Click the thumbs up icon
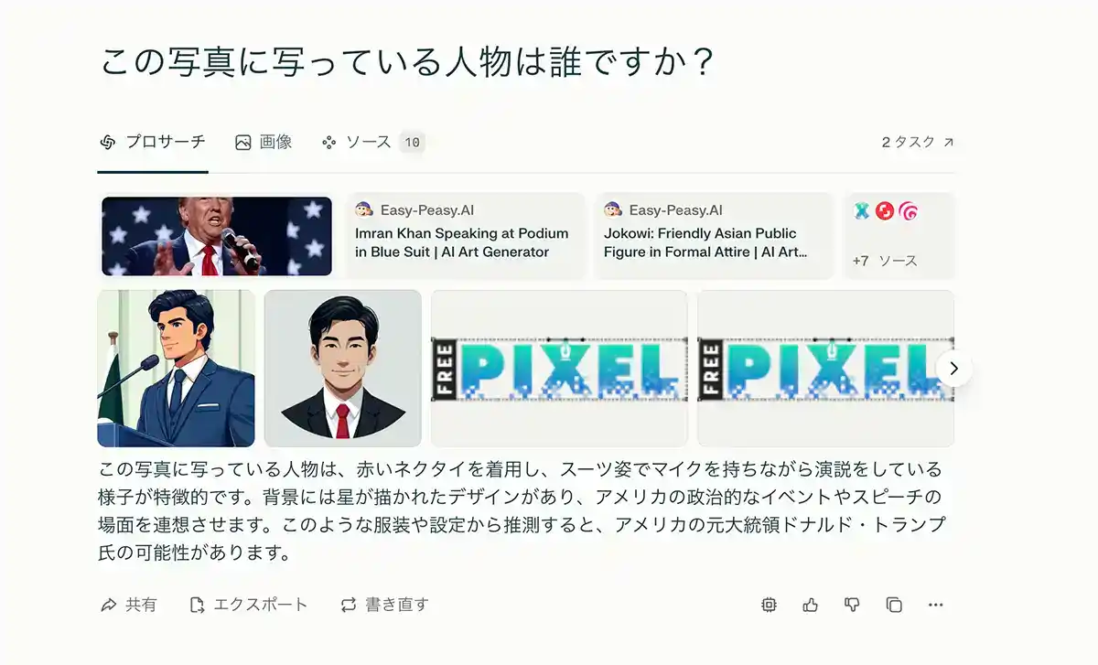The image size is (1098, 665). click(x=810, y=605)
